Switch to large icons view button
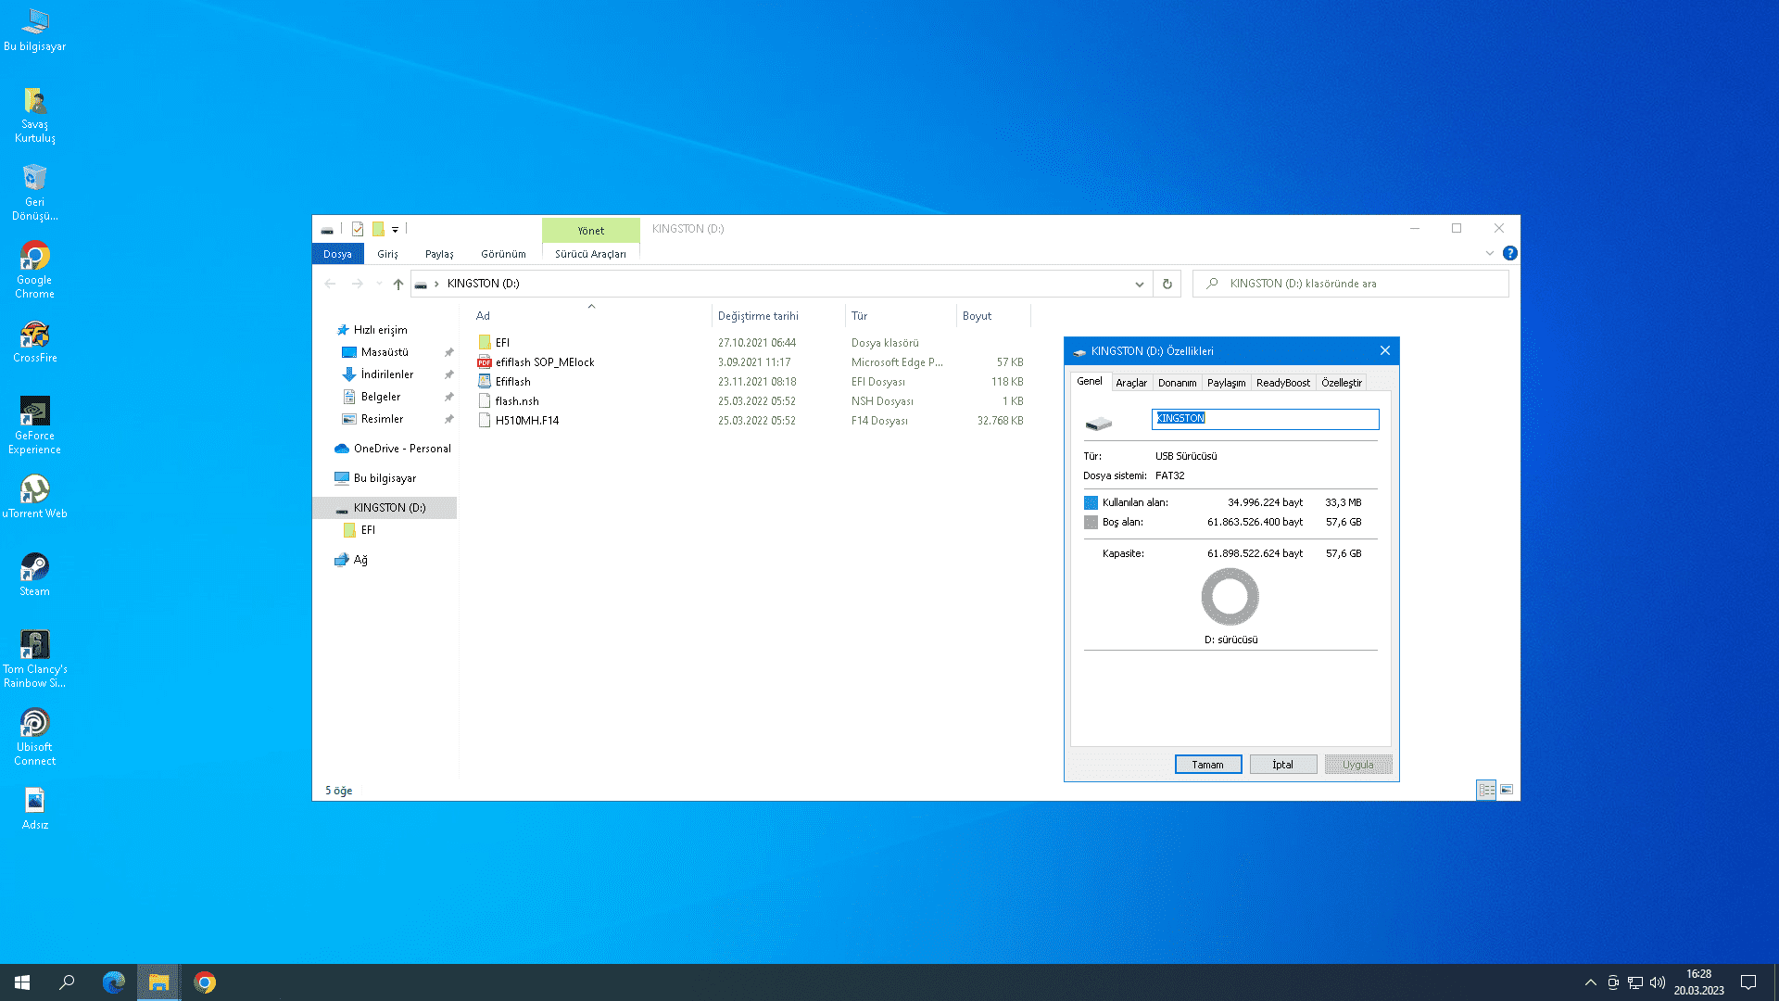The image size is (1779, 1001). pos(1507,790)
